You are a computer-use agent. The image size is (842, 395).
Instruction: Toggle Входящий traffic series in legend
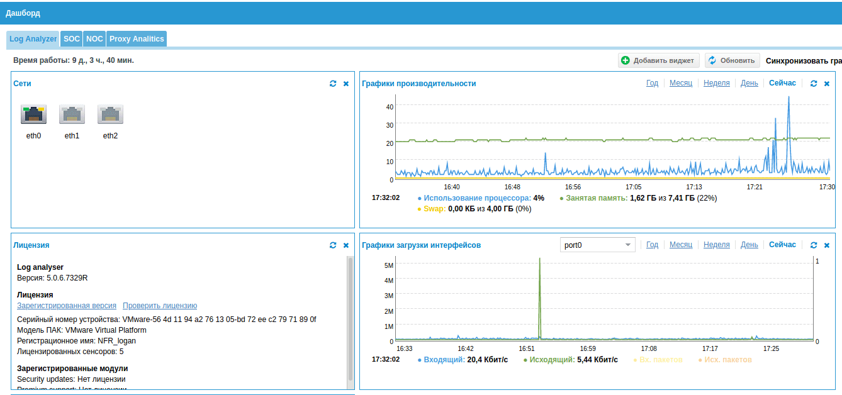(462, 360)
